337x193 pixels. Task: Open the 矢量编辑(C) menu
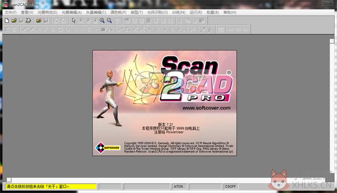[x=96, y=12]
